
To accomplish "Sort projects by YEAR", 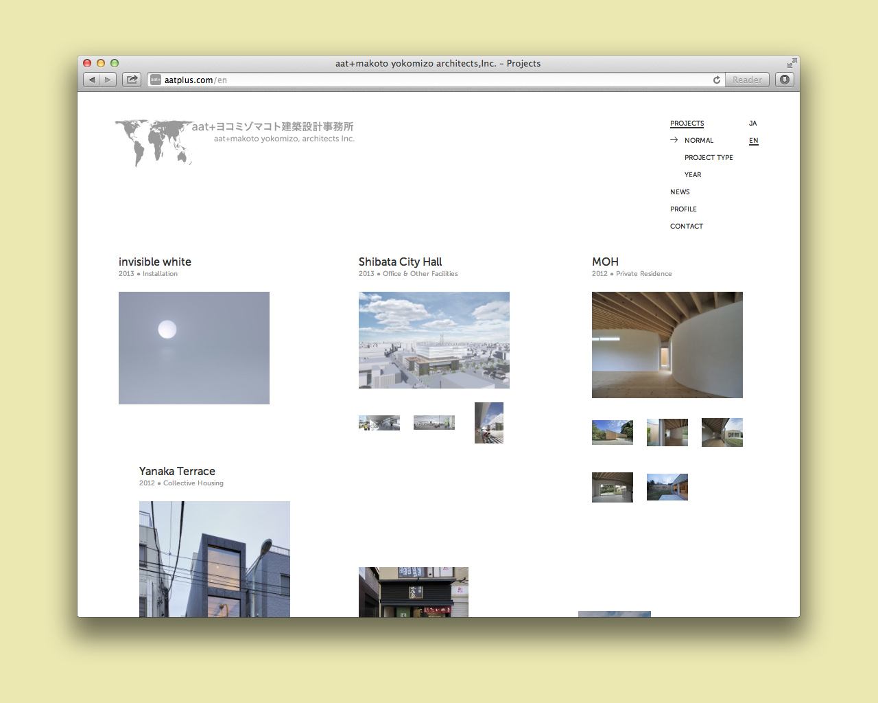I will [x=693, y=175].
